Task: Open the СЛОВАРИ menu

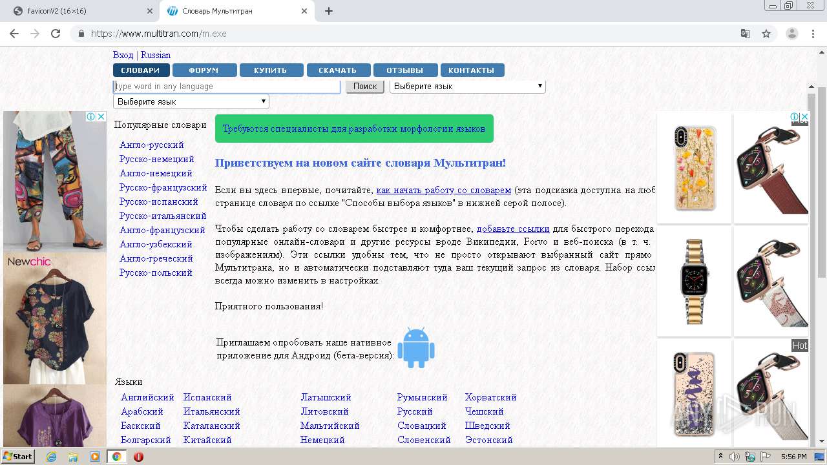Action: (141, 70)
